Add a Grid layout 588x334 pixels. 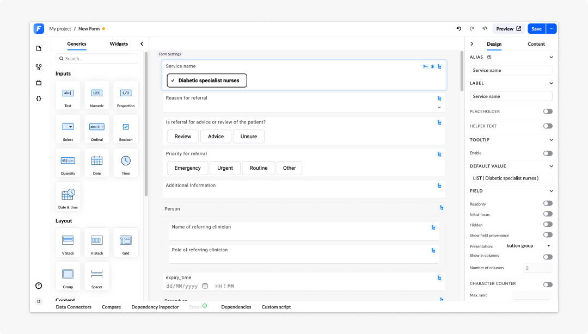[126, 243]
